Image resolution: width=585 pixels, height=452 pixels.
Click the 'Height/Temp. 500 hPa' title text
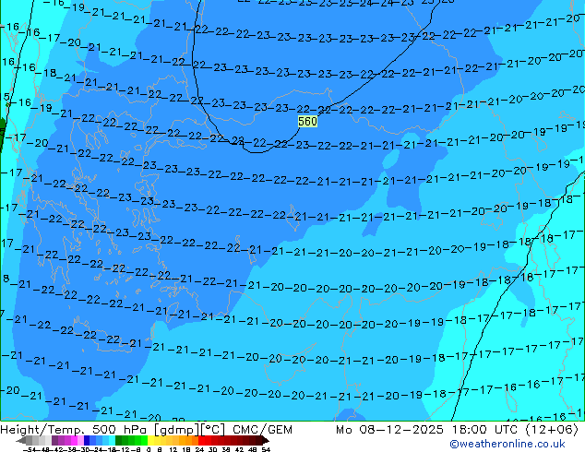pos(74,430)
